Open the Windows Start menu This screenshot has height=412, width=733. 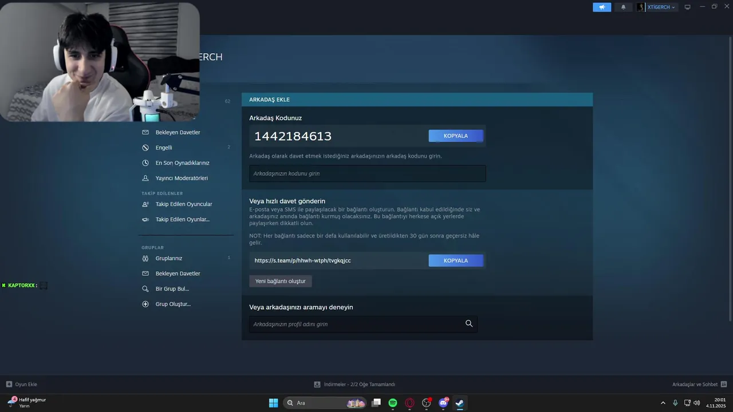tap(273, 403)
